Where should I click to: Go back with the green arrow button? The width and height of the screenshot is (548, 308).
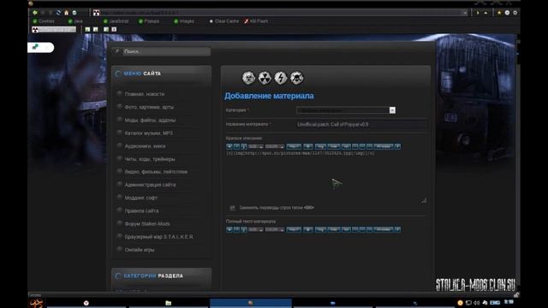(x=35, y=13)
